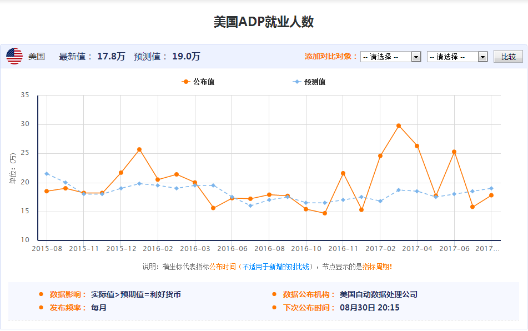Click the orange 公布时间 text in the note

tap(223, 267)
